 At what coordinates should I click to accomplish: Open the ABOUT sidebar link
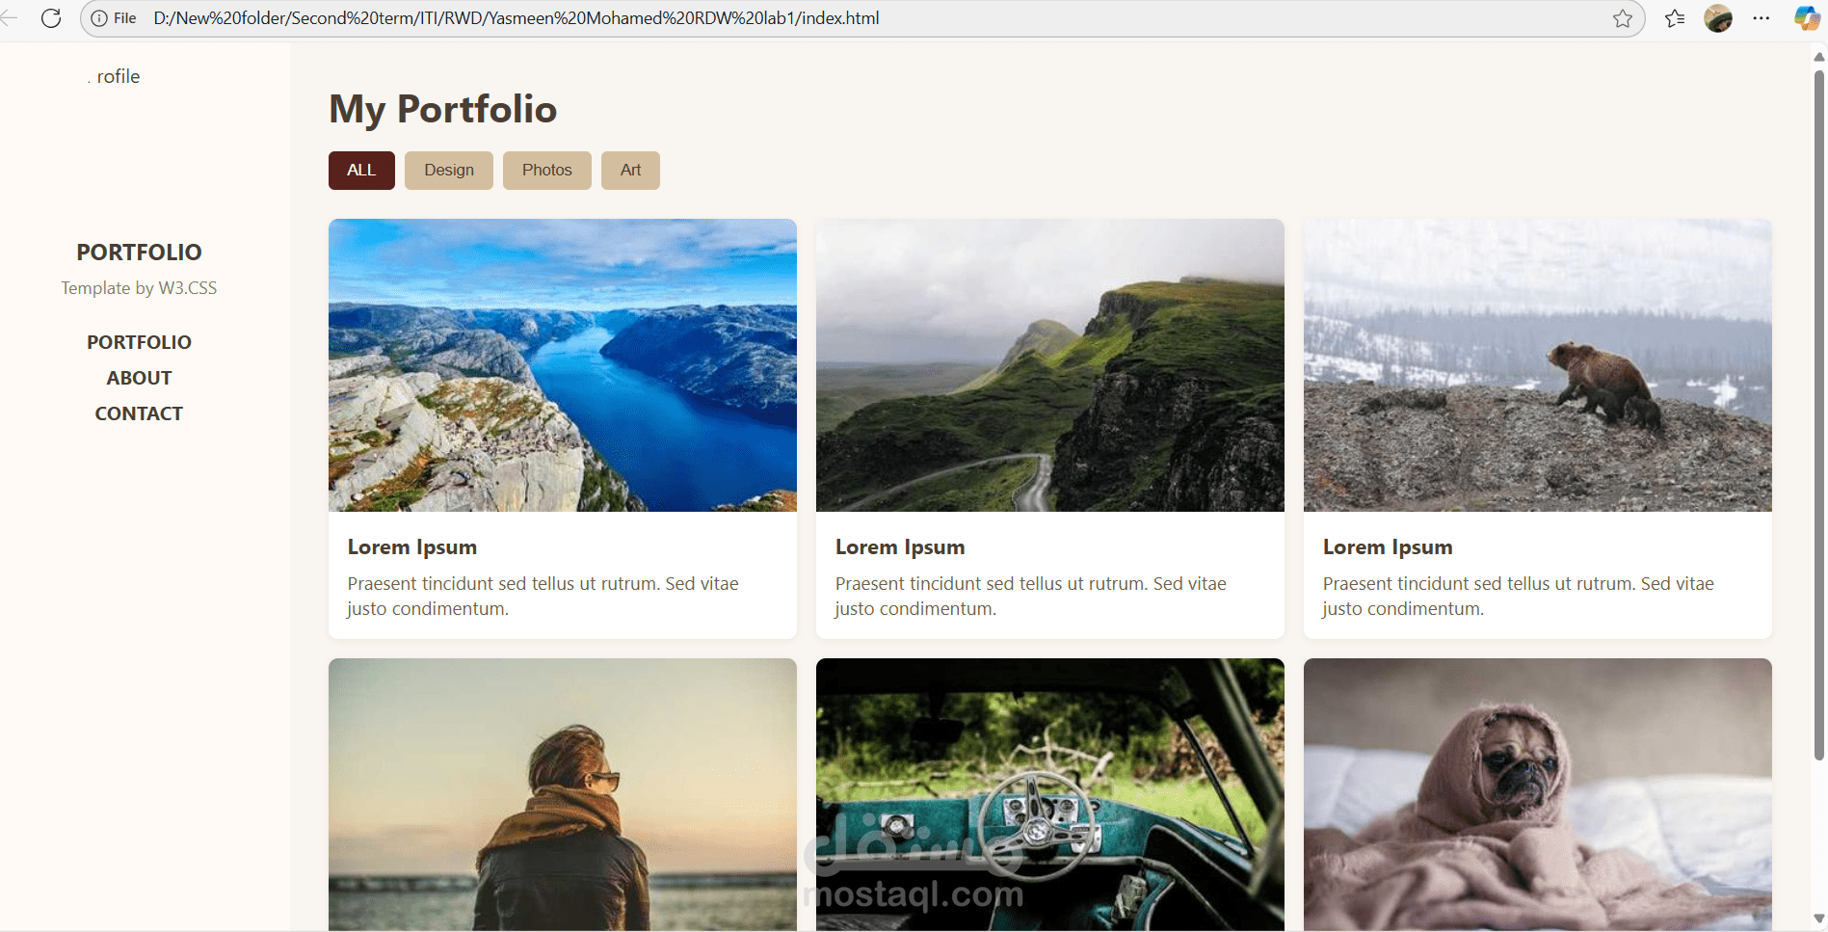point(139,378)
